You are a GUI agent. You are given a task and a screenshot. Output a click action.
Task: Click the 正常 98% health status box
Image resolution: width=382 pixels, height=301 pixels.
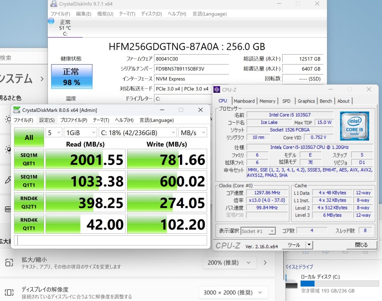72,77
